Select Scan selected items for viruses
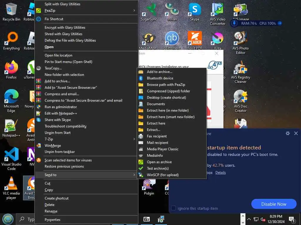 pyautogui.click(x=87, y=160)
